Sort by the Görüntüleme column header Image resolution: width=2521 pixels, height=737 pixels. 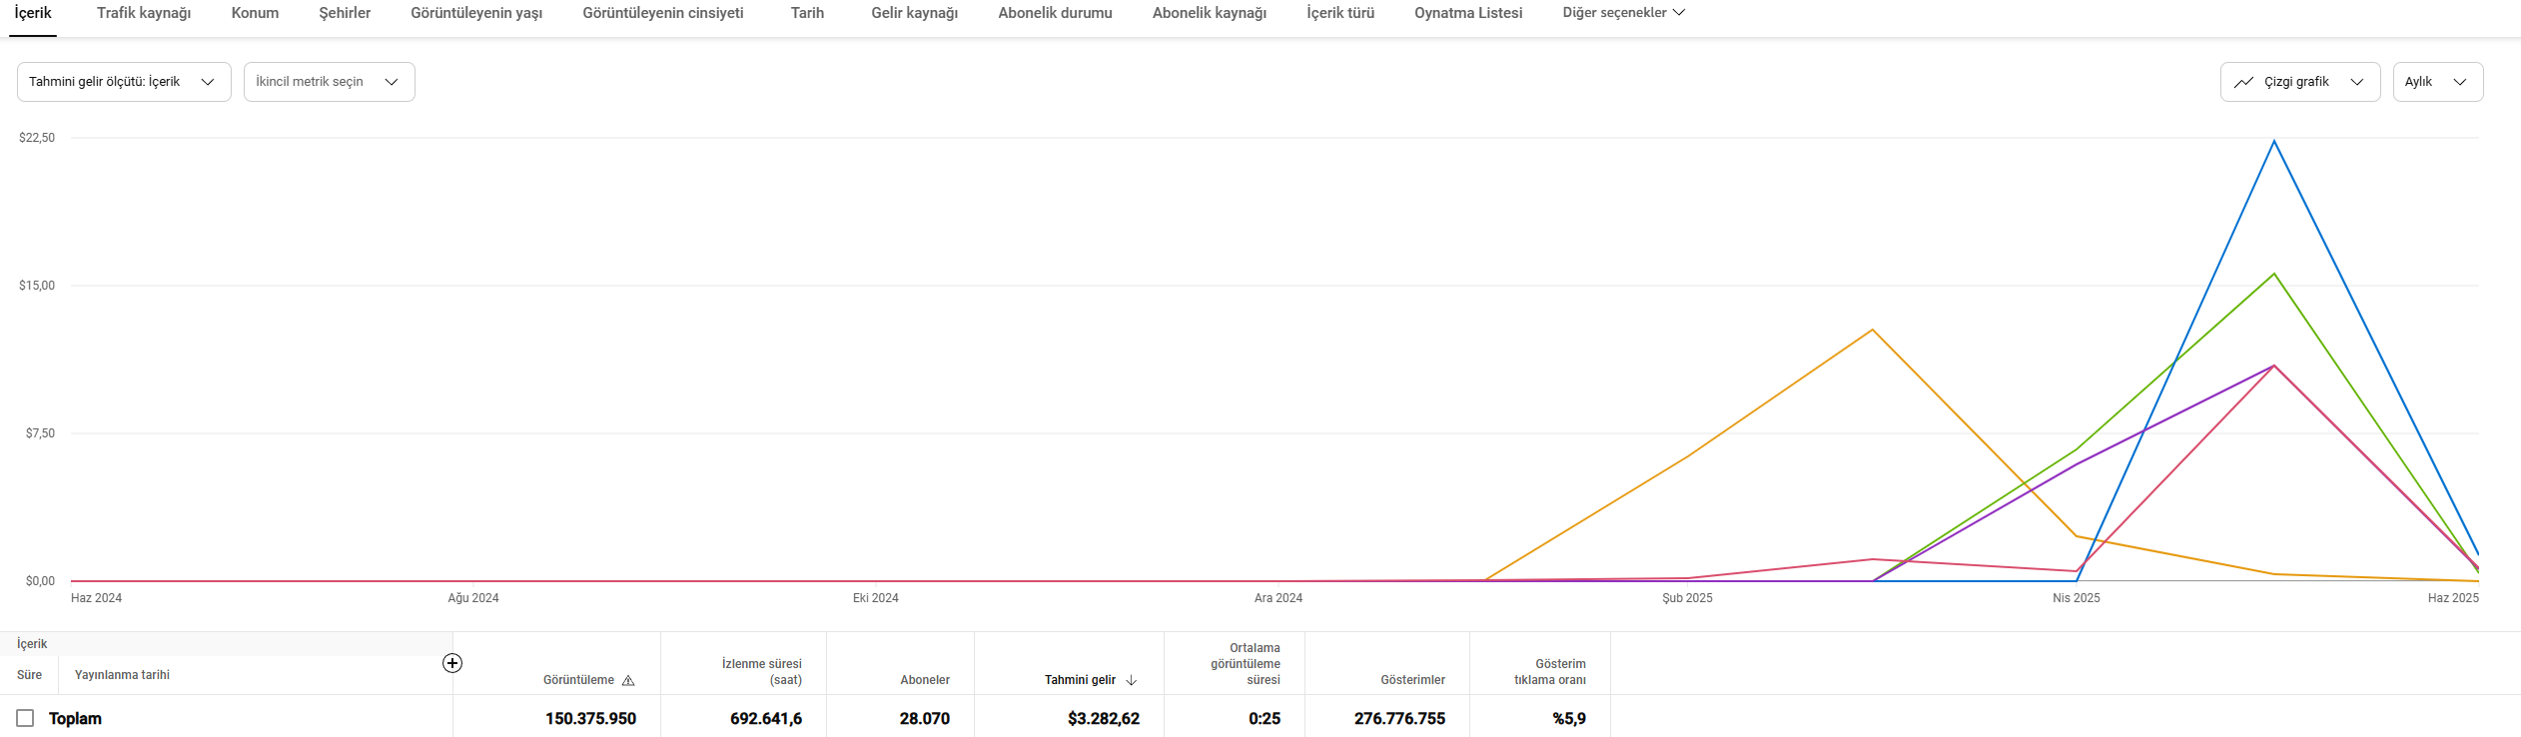pyautogui.click(x=578, y=680)
